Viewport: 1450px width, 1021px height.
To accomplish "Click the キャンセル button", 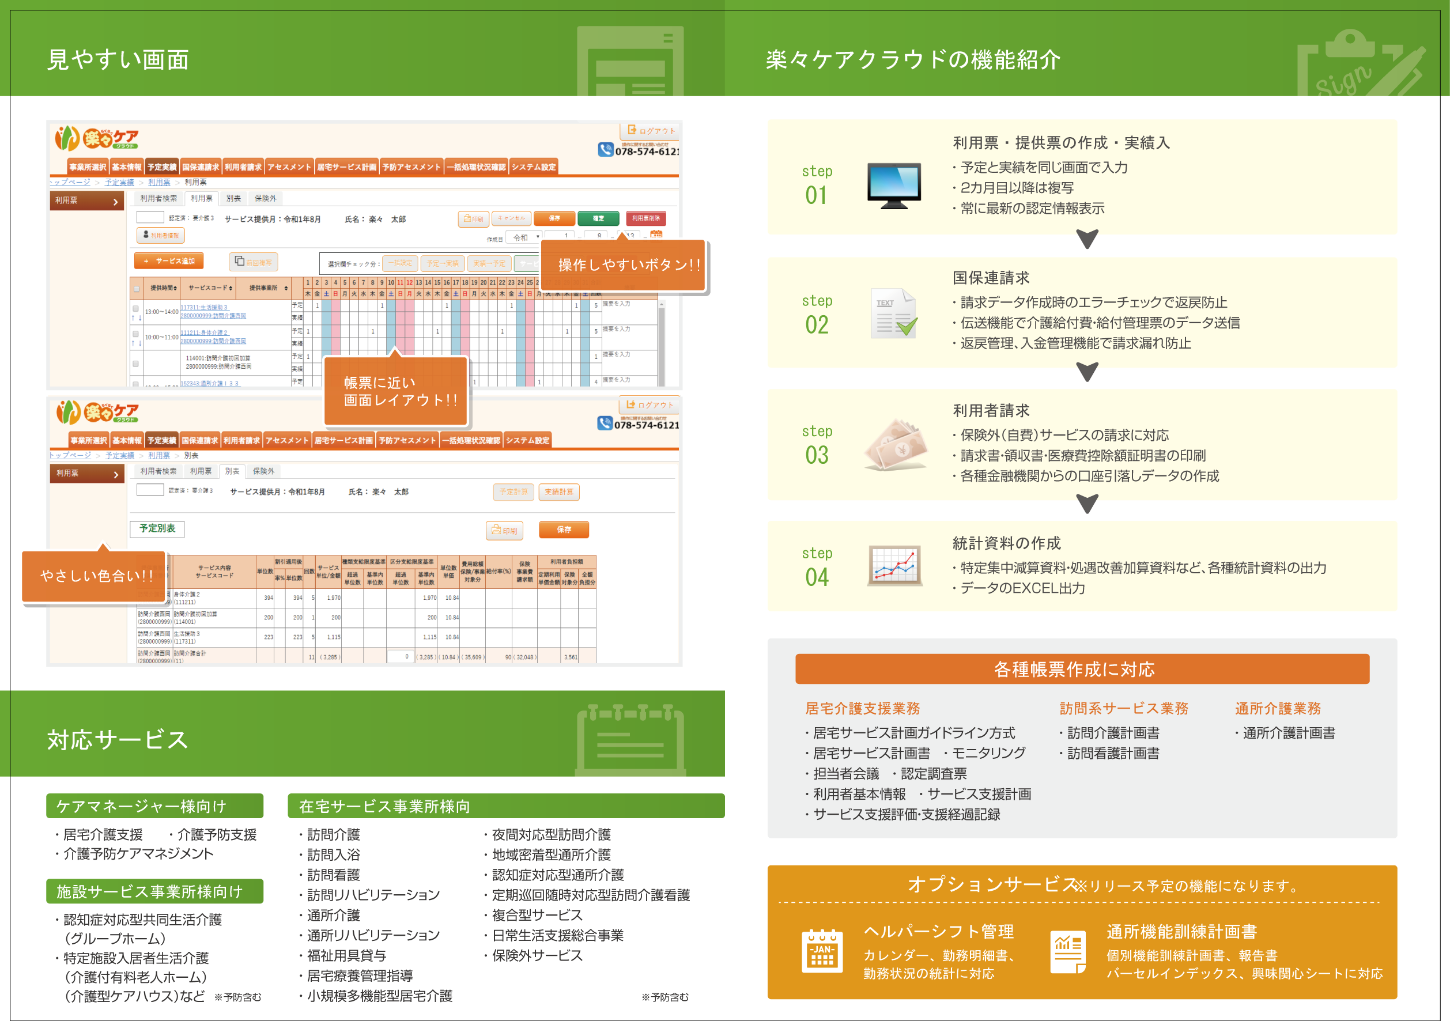I will [x=512, y=218].
